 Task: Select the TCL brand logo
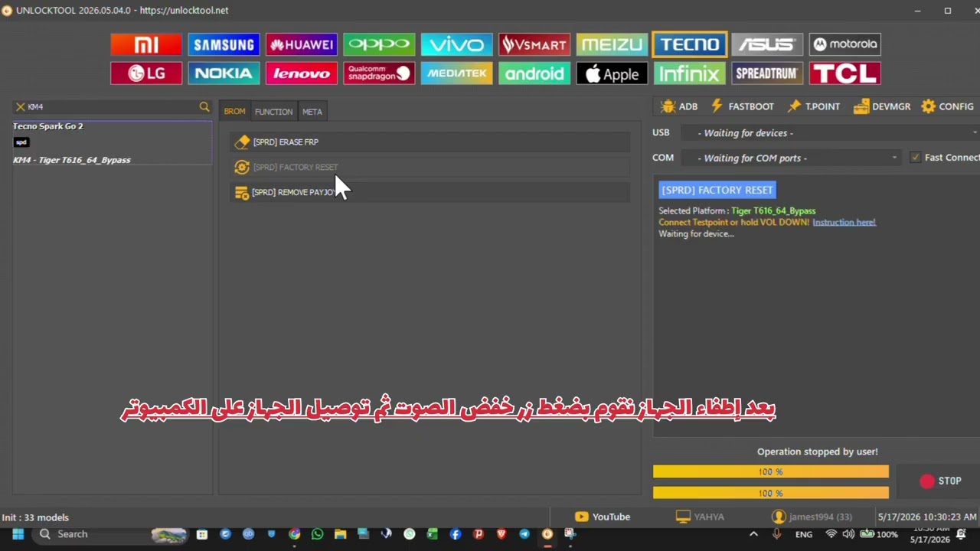point(845,73)
